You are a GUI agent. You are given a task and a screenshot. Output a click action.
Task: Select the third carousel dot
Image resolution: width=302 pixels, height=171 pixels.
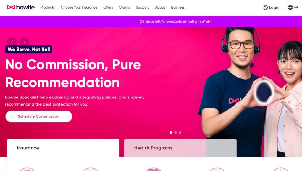click(180, 132)
